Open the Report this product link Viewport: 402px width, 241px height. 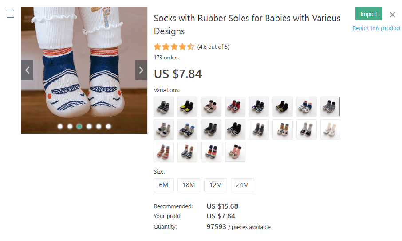pyautogui.click(x=376, y=28)
